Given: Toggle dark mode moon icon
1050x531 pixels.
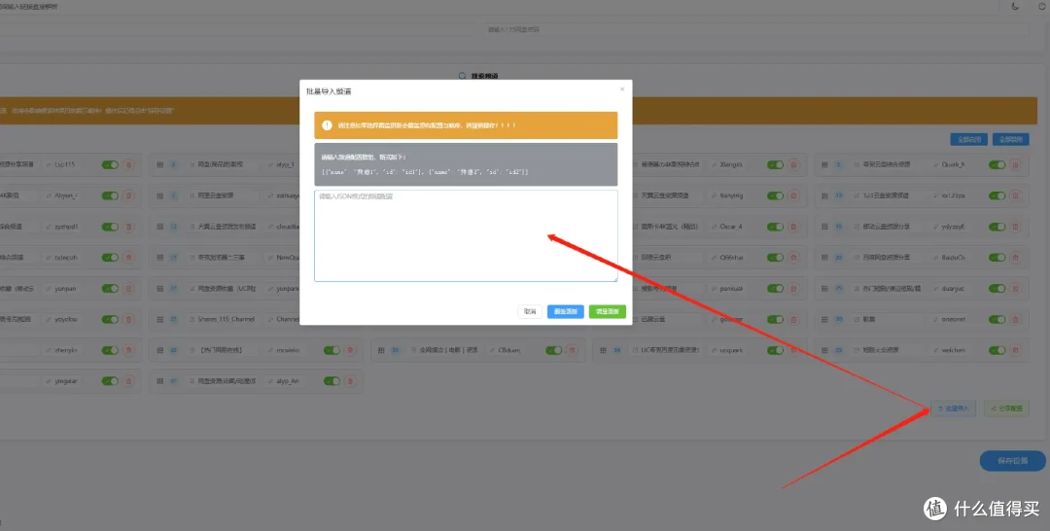Looking at the screenshot, I should (1015, 7).
